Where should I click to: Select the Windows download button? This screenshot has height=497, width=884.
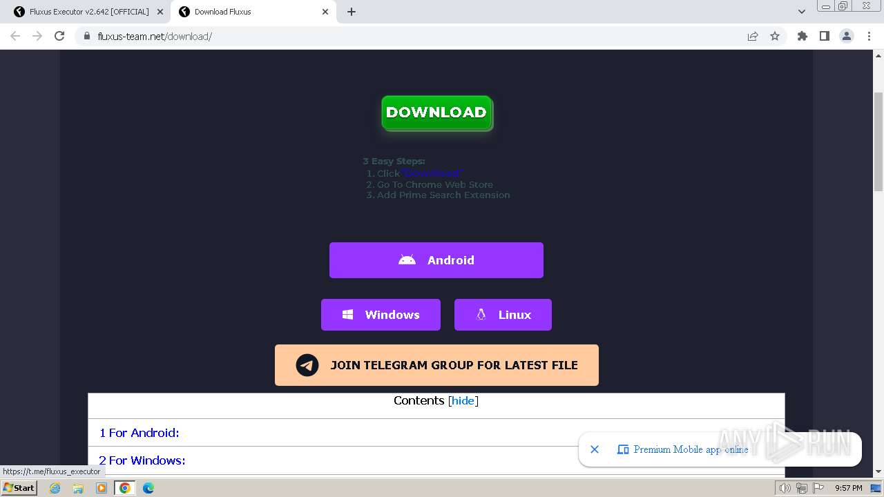coord(381,315)
